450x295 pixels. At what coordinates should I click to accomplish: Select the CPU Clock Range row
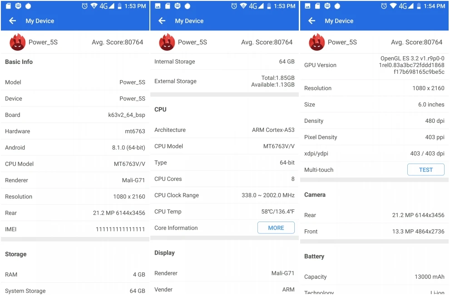224,195
